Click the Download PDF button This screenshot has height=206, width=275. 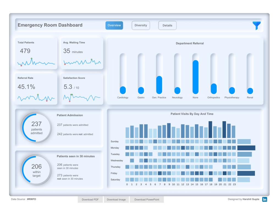90,199
